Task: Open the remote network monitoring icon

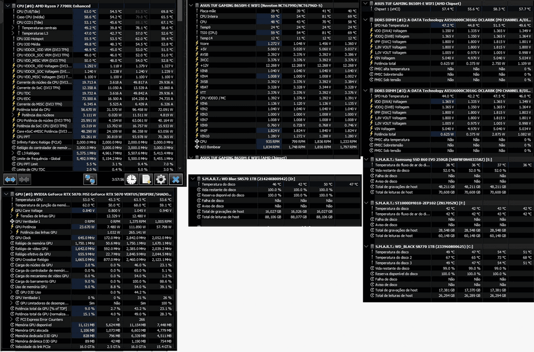Action: click(x=90, y=179)
